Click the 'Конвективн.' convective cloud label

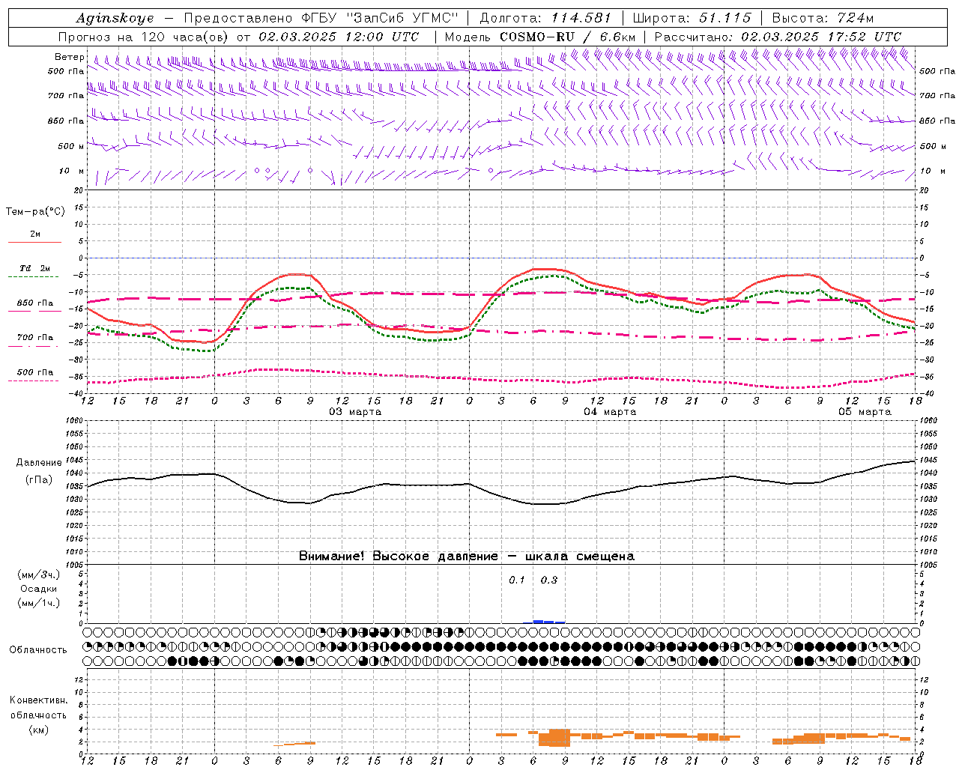coord(38,700)
